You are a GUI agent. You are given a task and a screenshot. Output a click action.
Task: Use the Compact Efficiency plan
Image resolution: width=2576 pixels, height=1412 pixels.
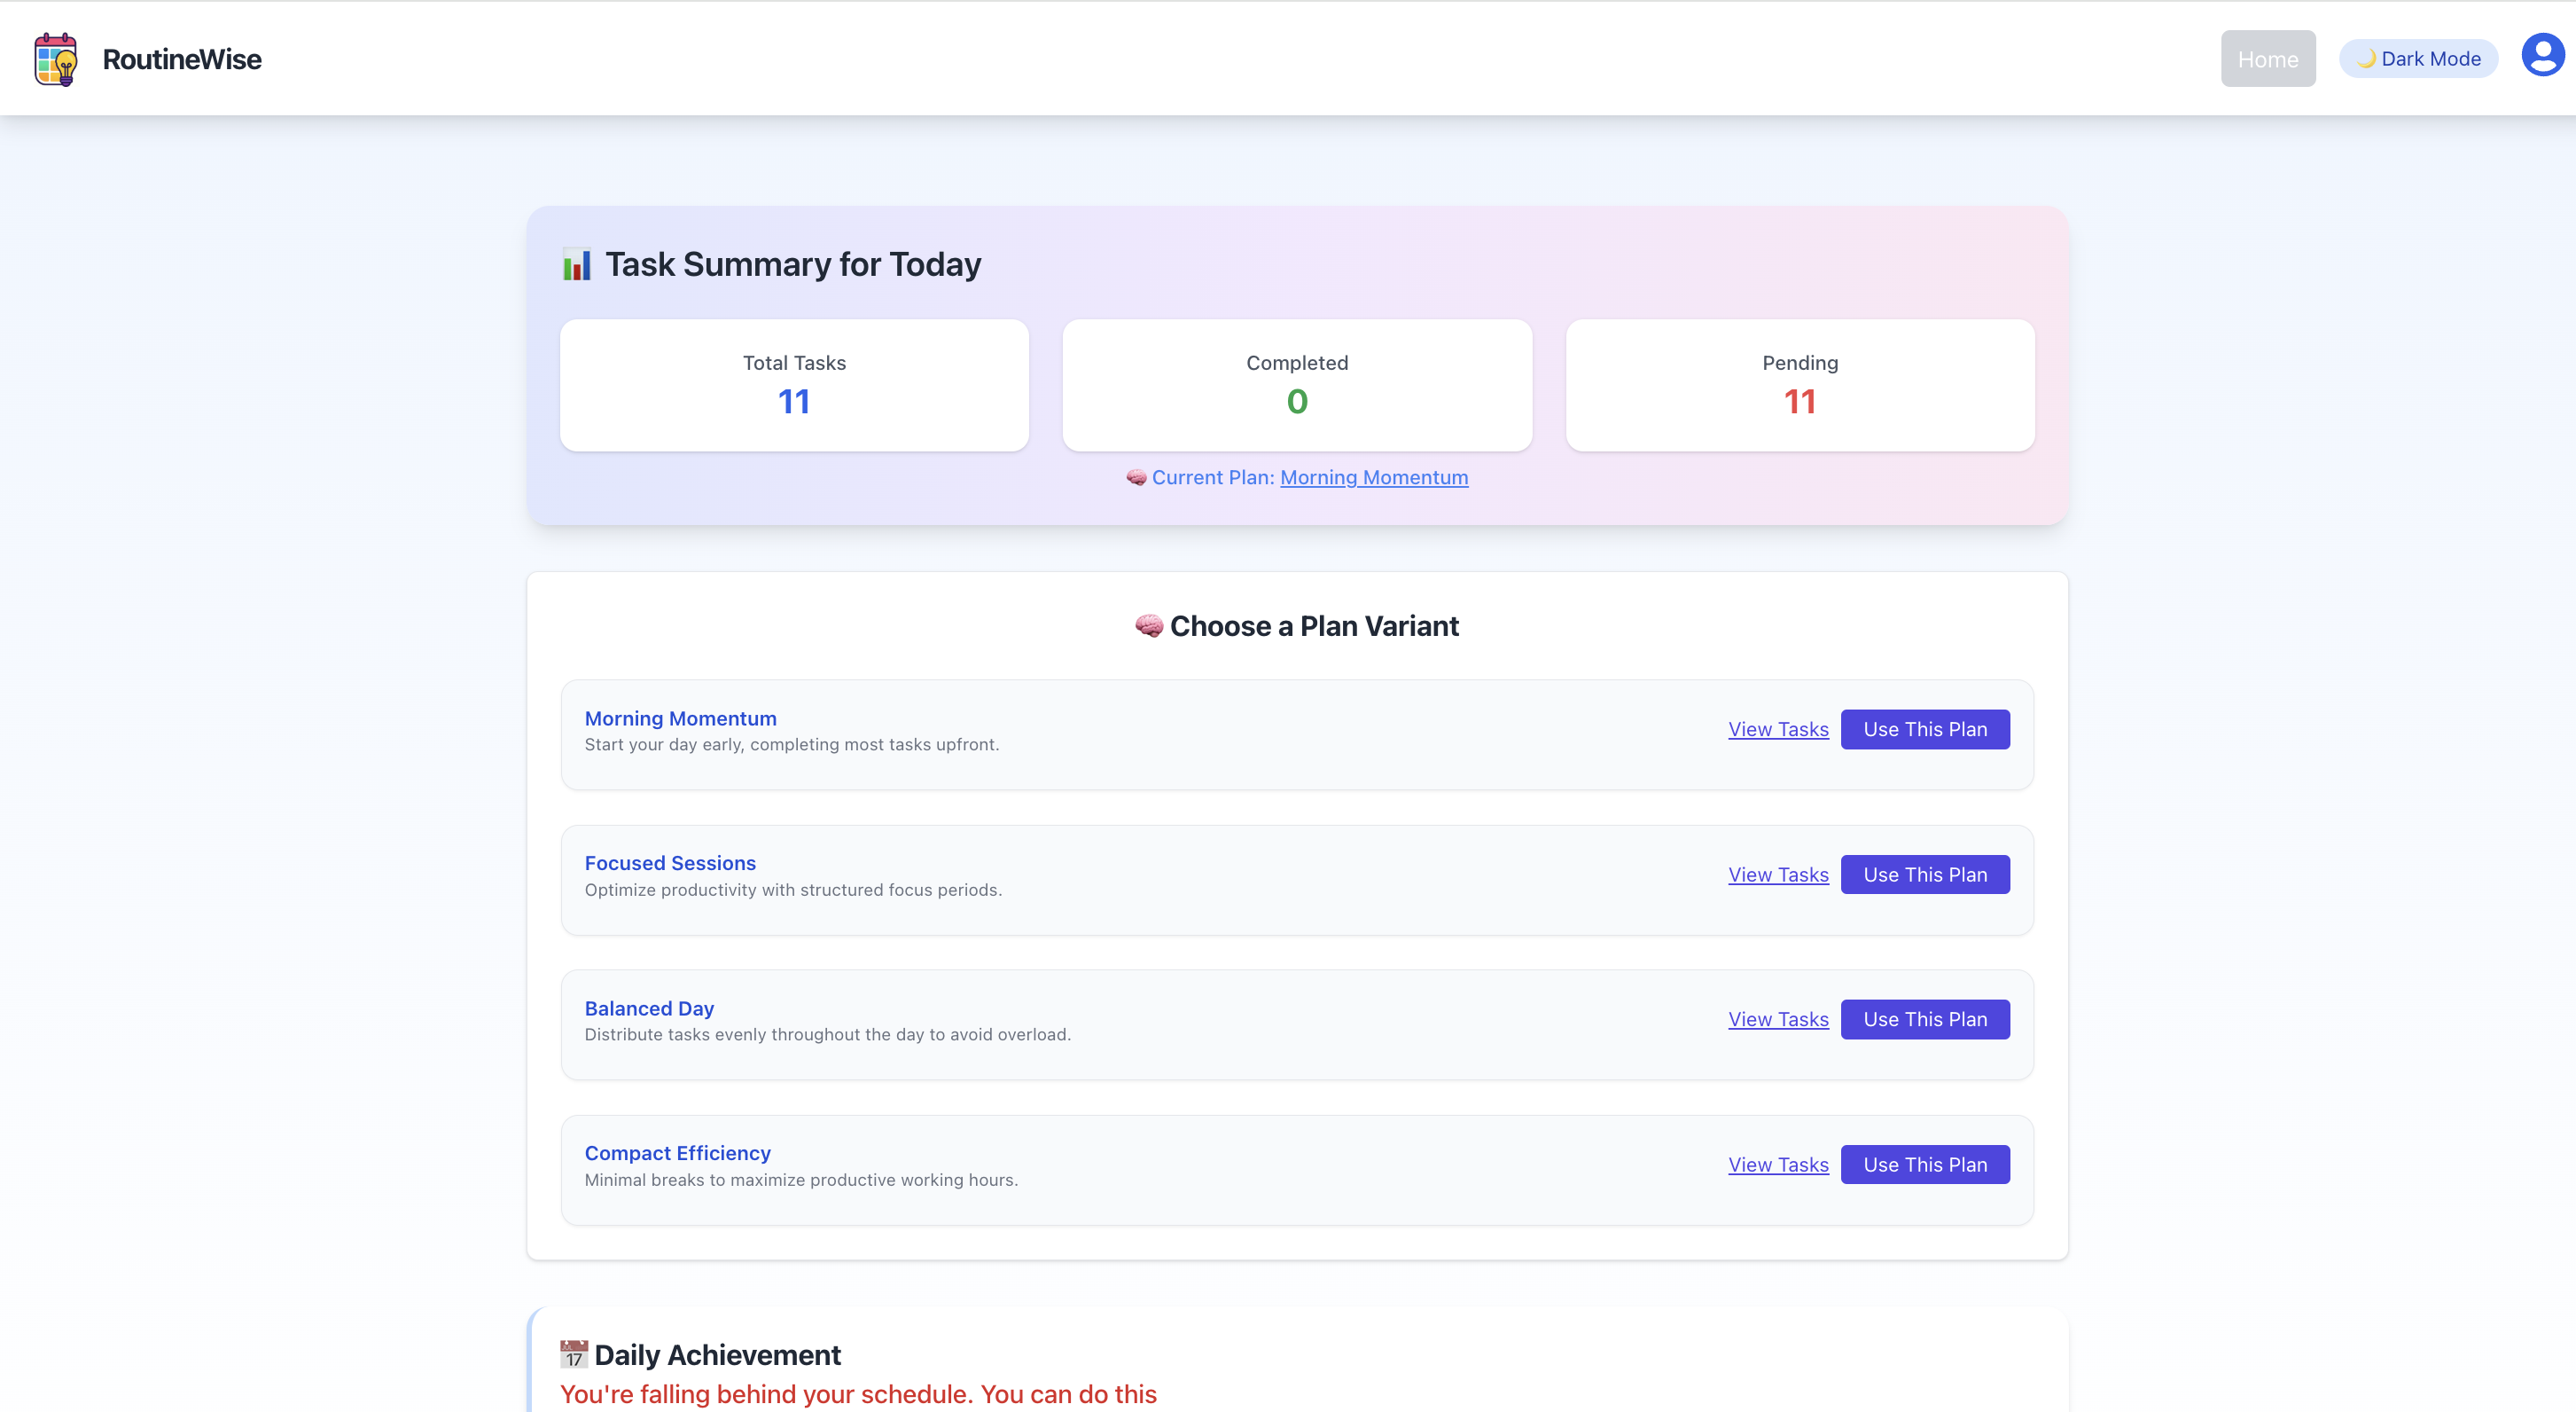(x=1924, y=1165)
